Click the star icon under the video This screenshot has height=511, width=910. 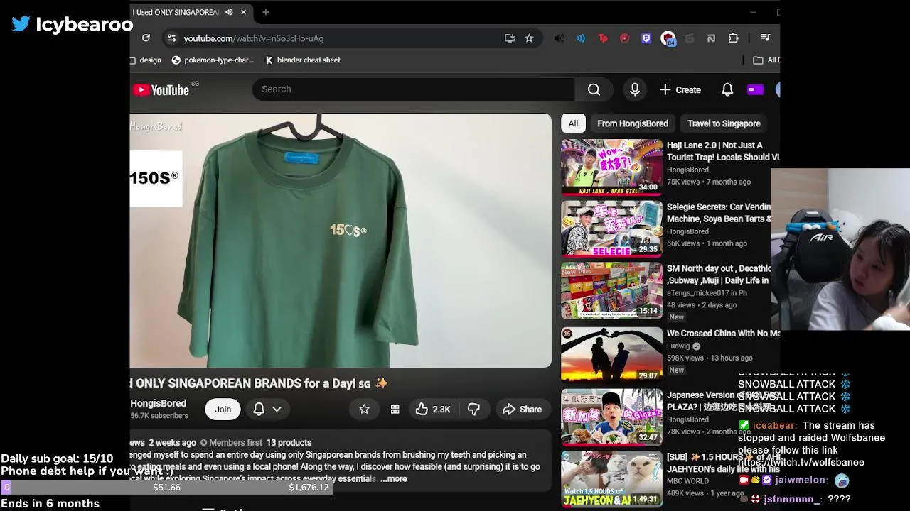[x=364, y=410]
